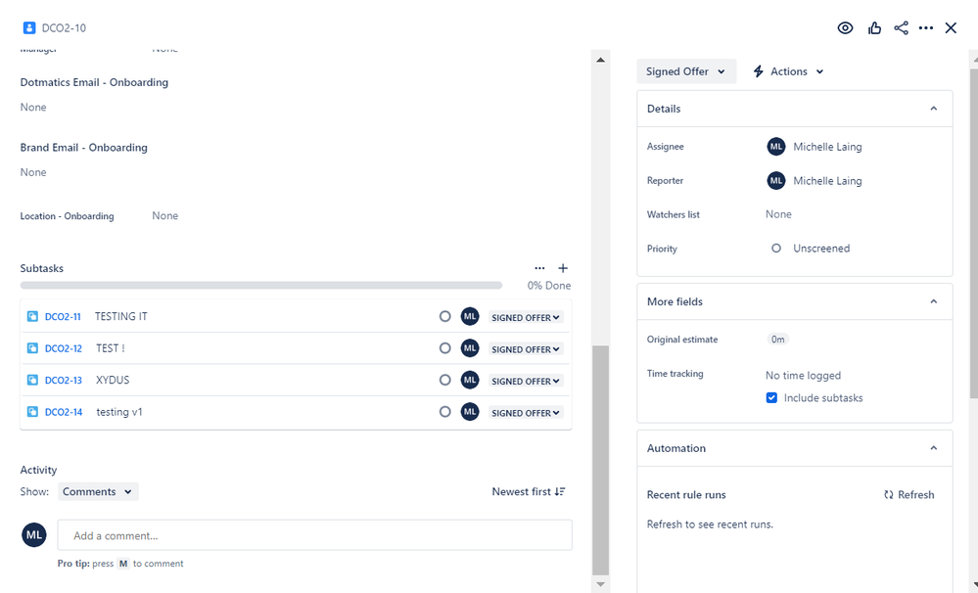Click the ML avatar beside comment box
Viewport: 978px width, 593px height.
(33, 535)
